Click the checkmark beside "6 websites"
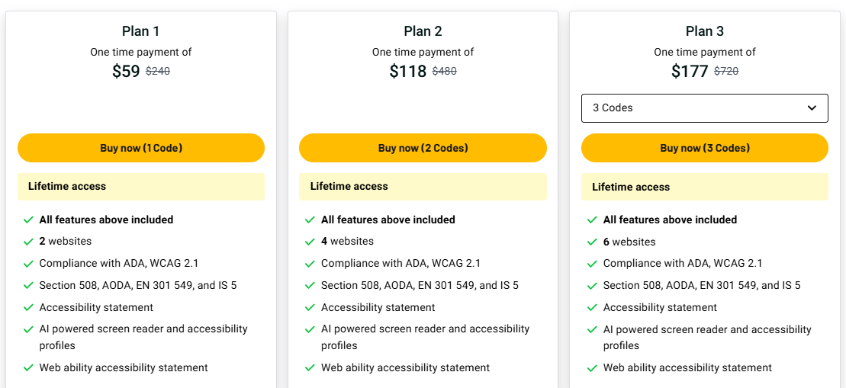The image size is (846, 388). click(x=592, y=242)
